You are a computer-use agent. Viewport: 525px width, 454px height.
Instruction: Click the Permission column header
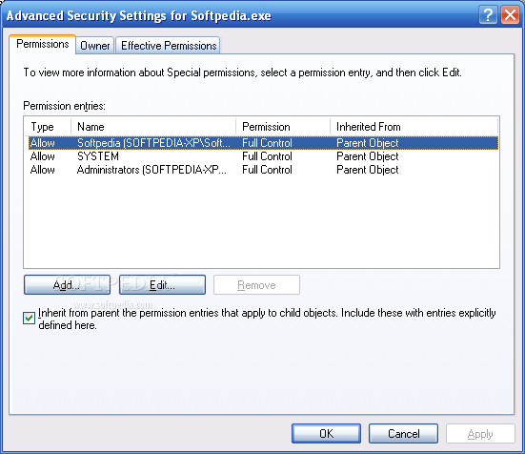pyautogui.click(x=283, y=127)
